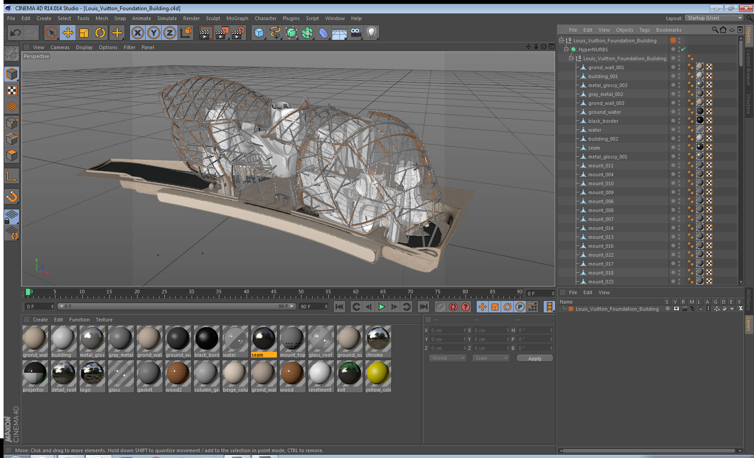This screenshot has width=754, height=458.
Task: Play the animation forward
Action: (381, 307)
